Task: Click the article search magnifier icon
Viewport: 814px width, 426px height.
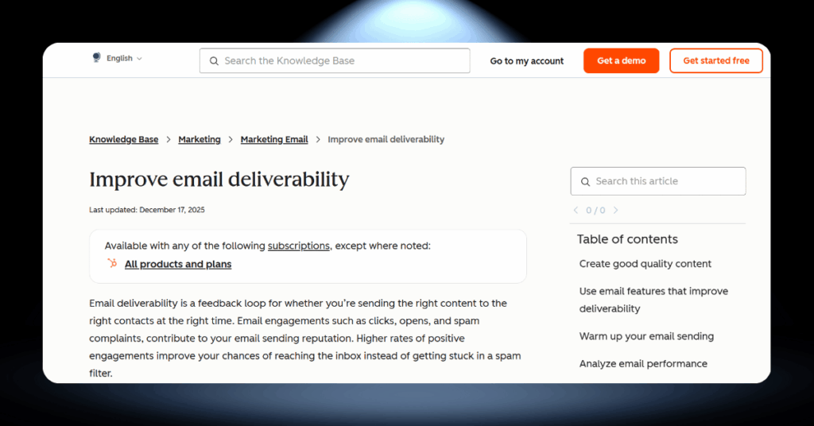Action: [585, 182]
